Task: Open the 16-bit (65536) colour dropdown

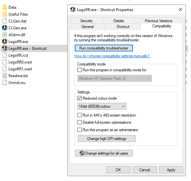Action: coord(102,106)
